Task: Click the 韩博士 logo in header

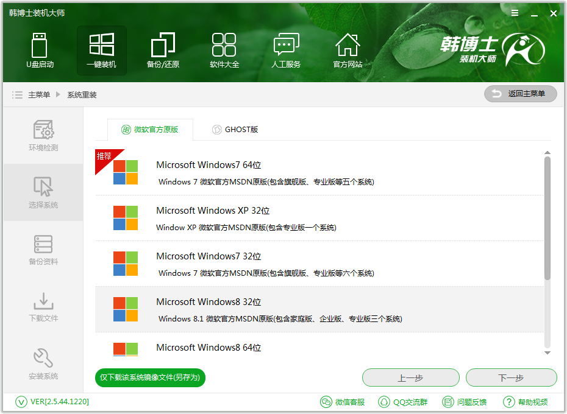Action: (x=493, y=49)
